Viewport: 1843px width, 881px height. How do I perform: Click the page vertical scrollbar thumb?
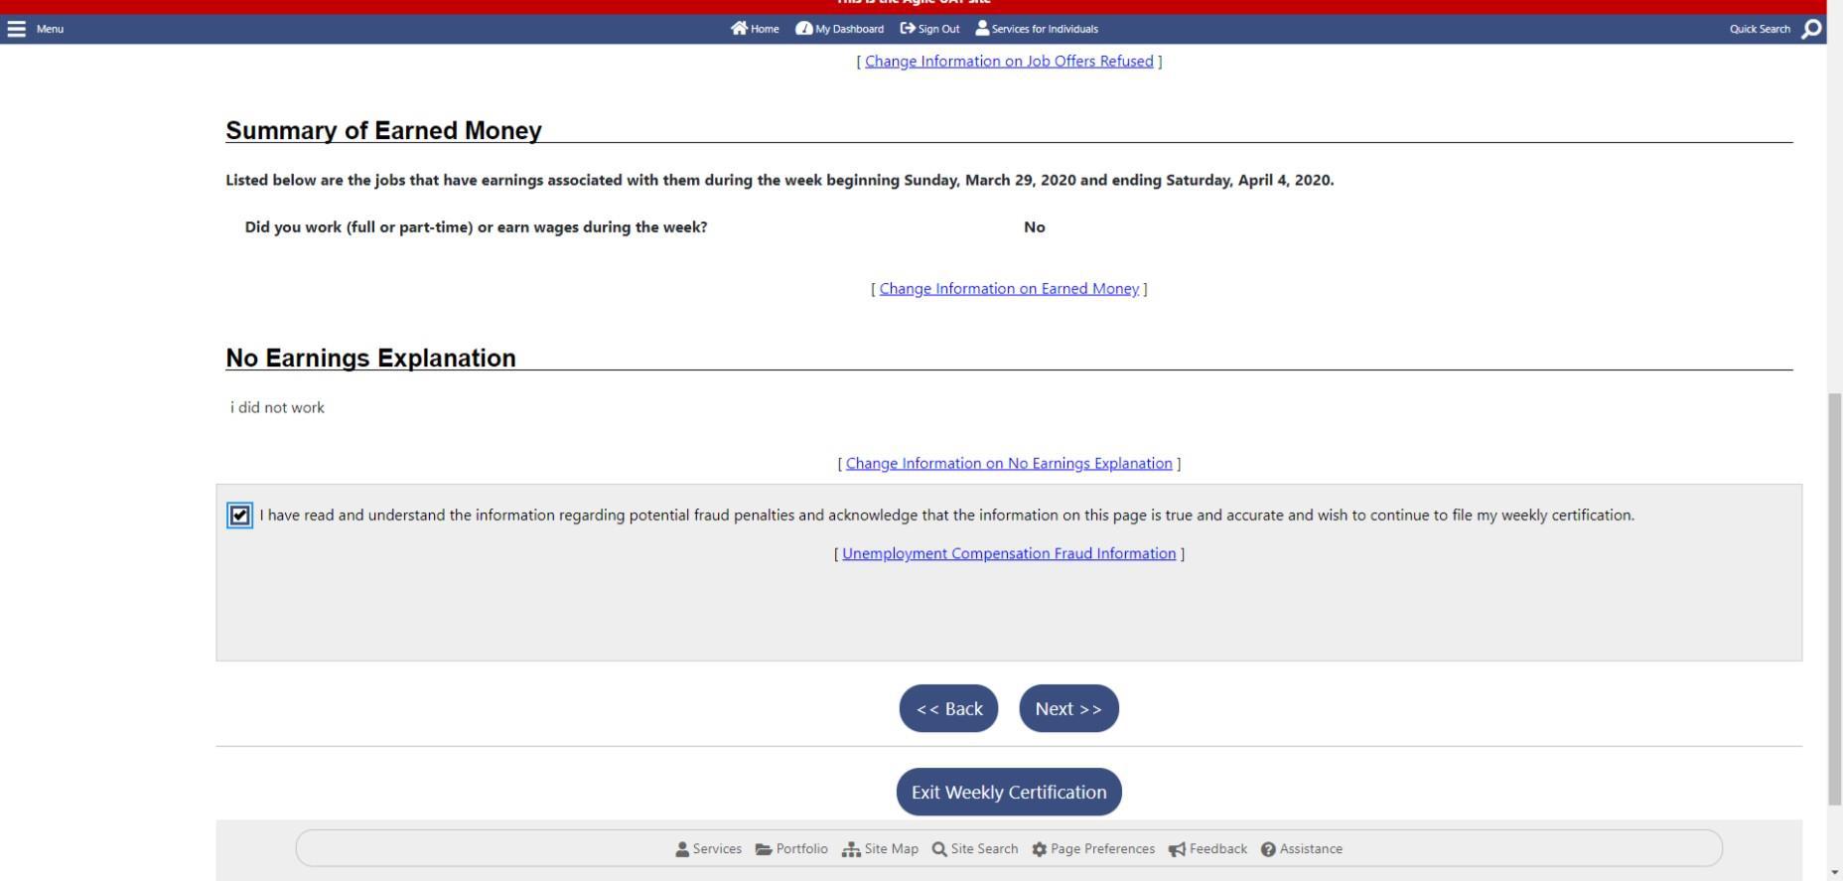[1834, 599]
